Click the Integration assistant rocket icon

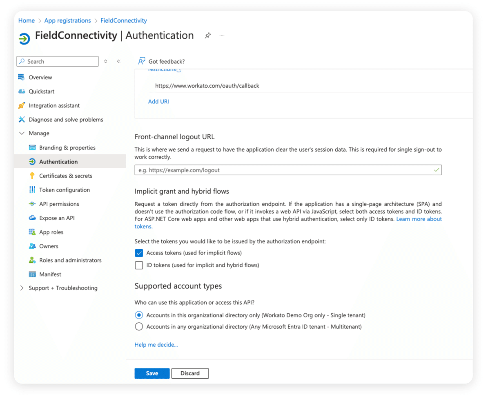tap(22, 105)
